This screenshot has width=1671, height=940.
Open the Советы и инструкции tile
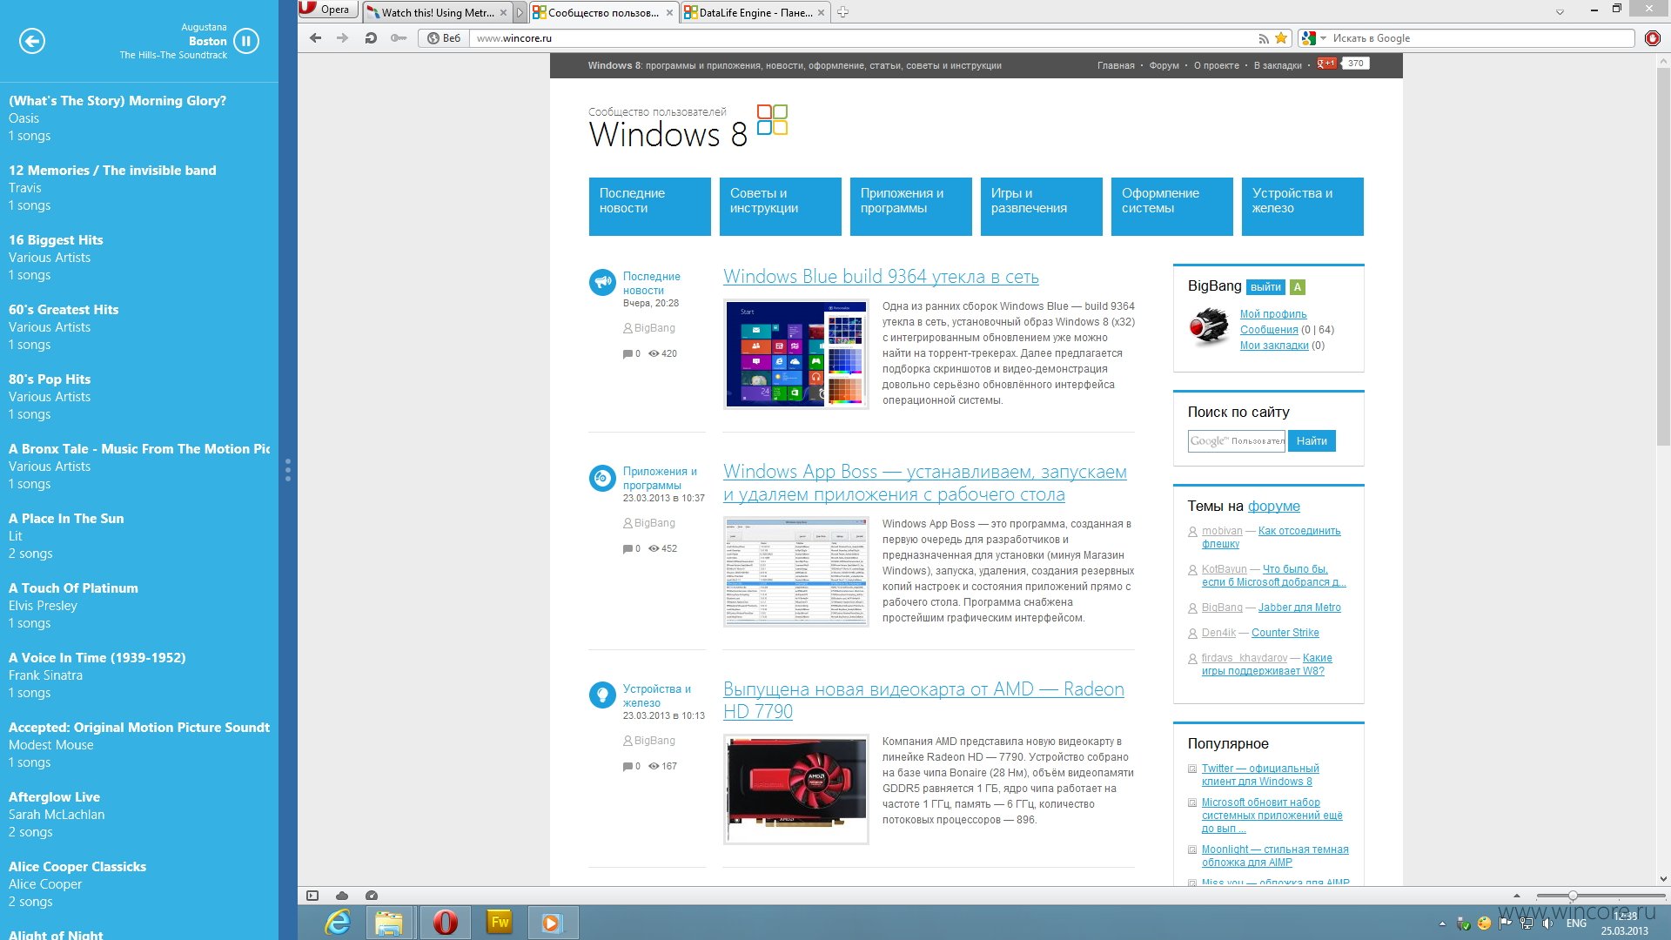[780, 206]
